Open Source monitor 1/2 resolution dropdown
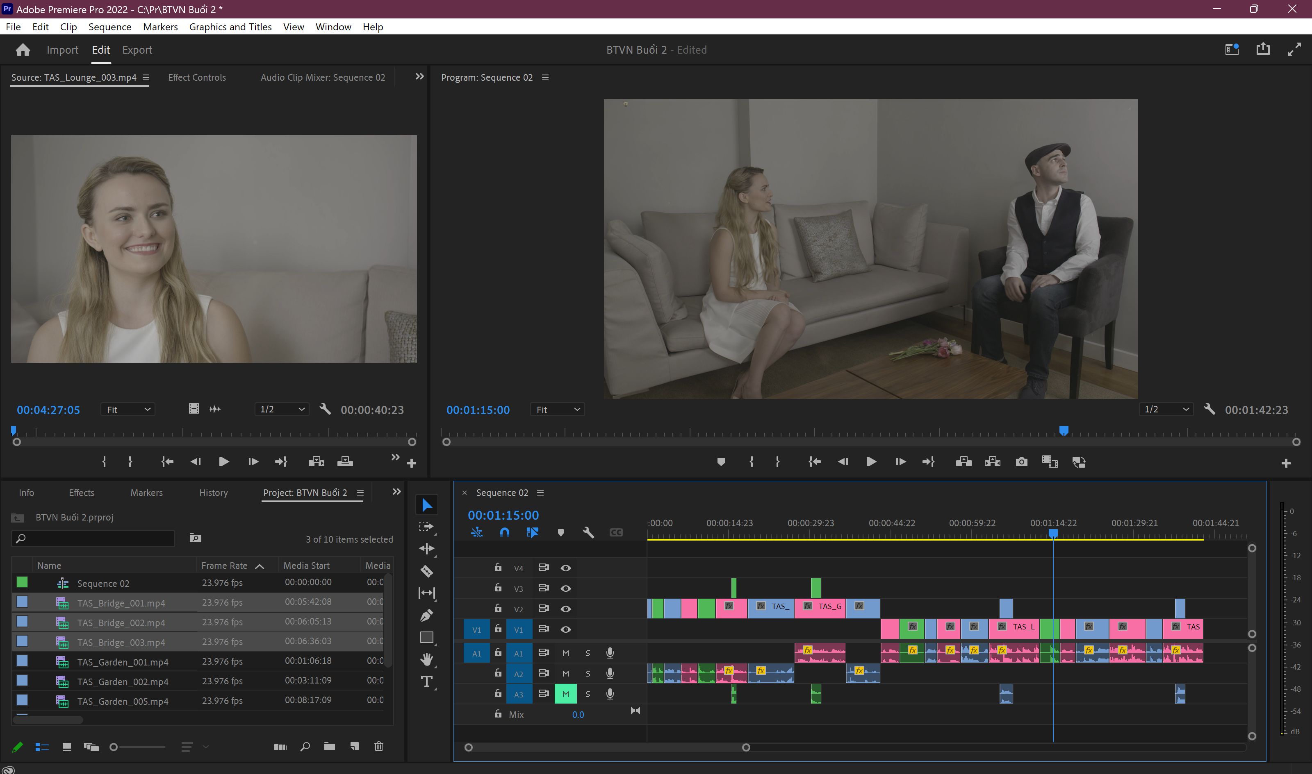This screenshot has width=1312, height=774. 282,410
